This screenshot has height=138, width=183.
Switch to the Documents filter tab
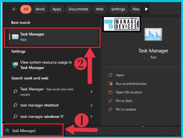click(79, 9)
